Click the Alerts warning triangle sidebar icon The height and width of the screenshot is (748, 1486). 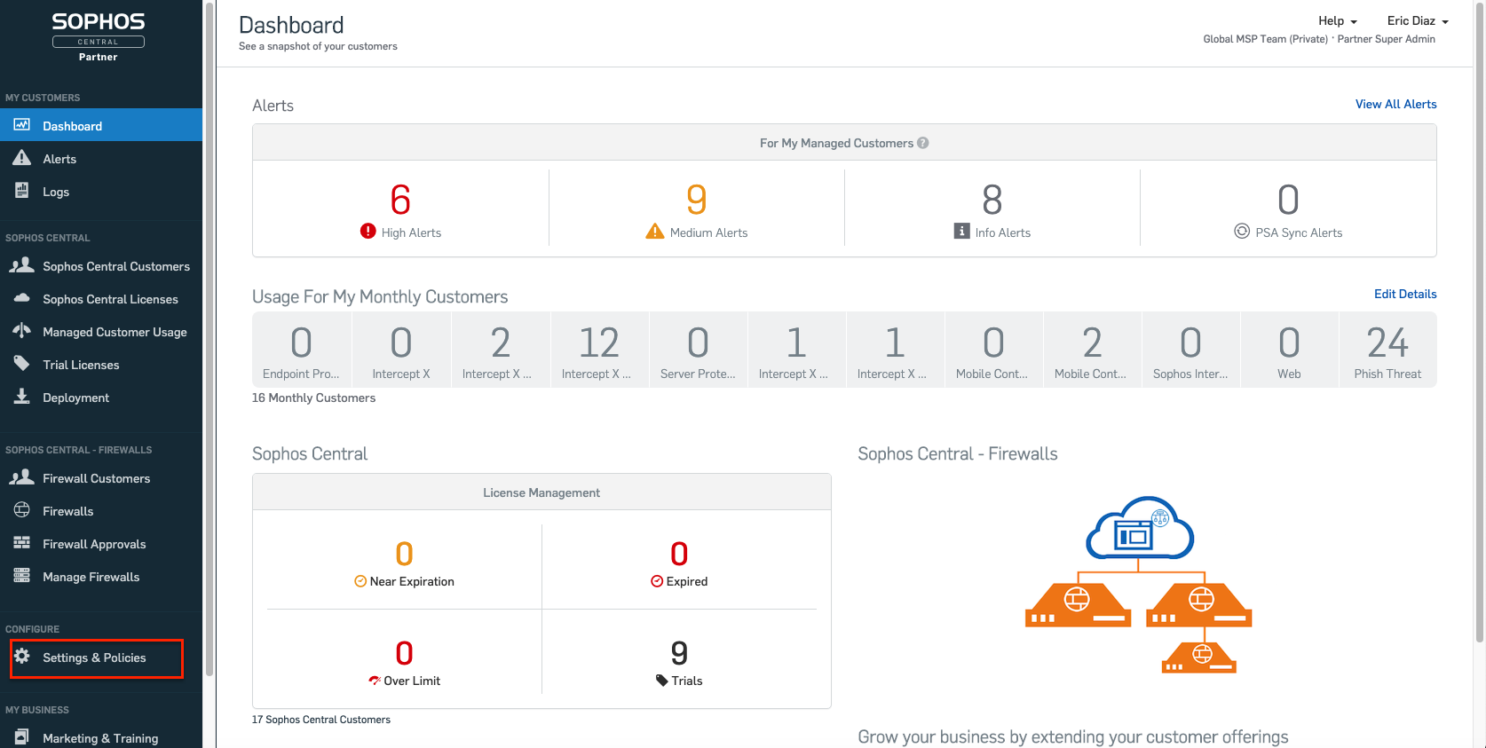click(x=22, y=158)
